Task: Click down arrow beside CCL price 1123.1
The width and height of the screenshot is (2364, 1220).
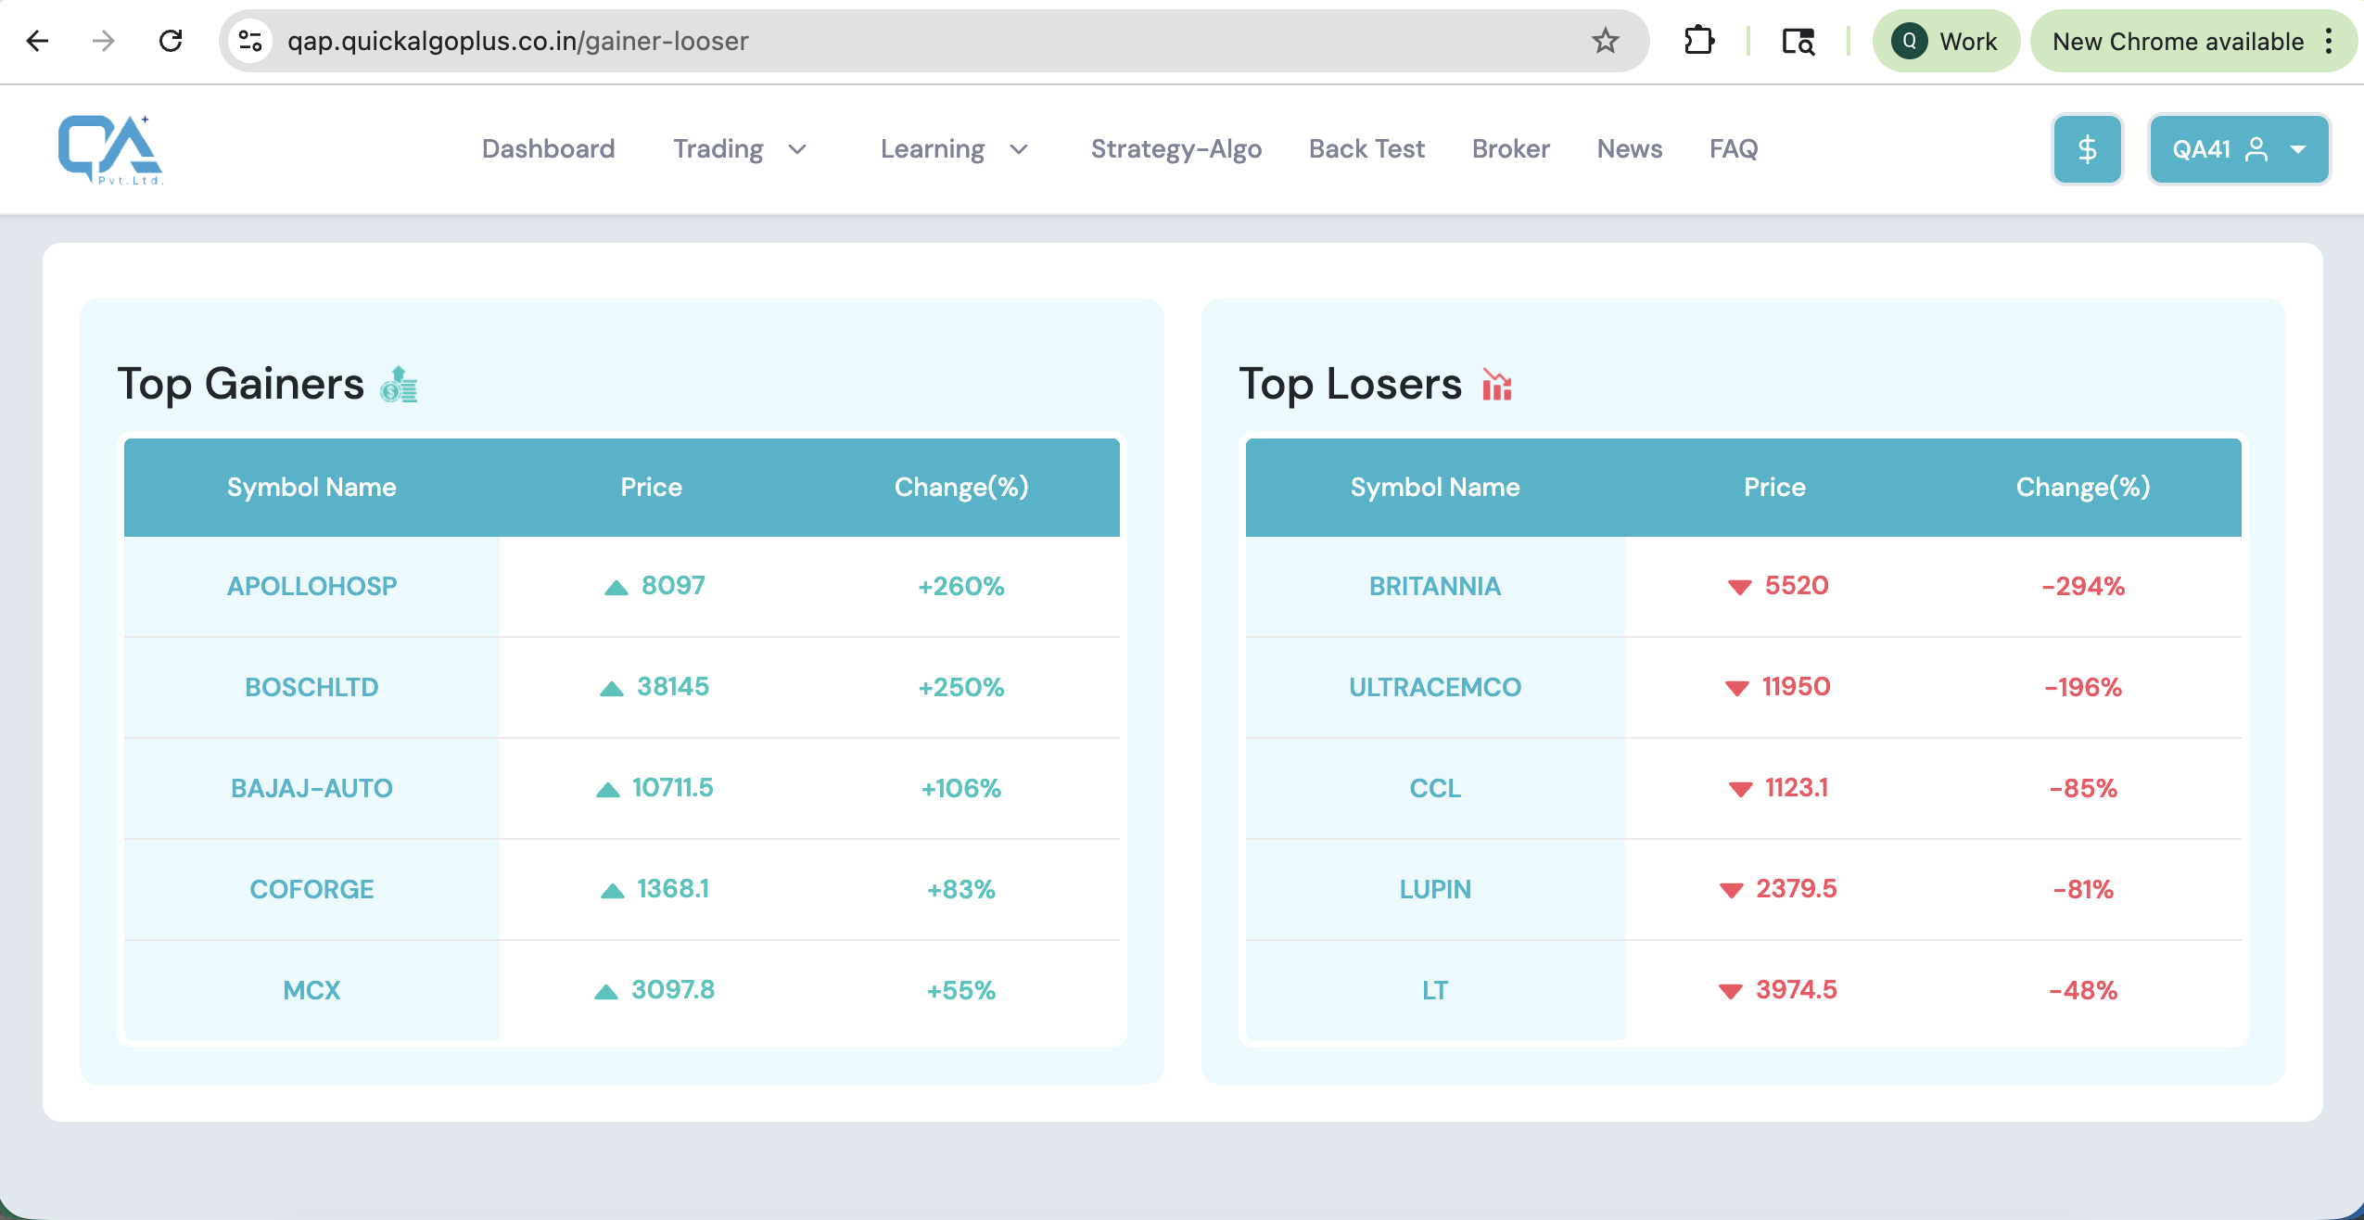Action: coord(1740,790)
